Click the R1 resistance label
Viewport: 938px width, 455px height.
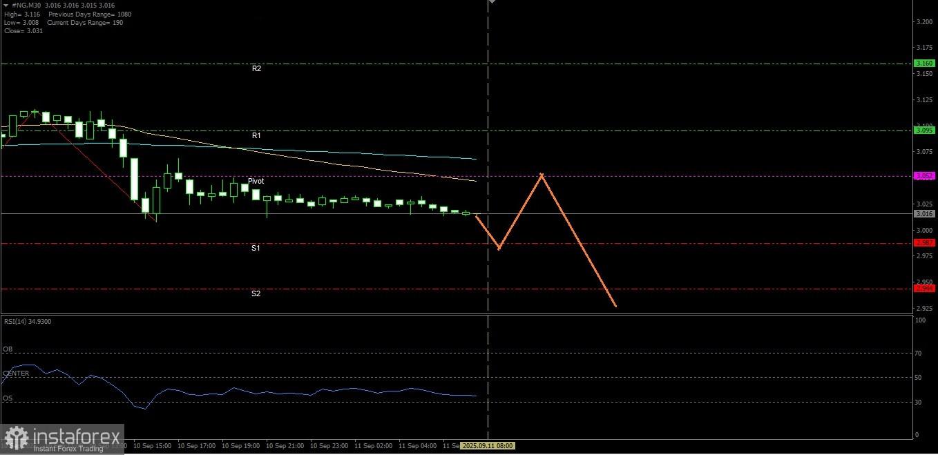tap(256, 135)
